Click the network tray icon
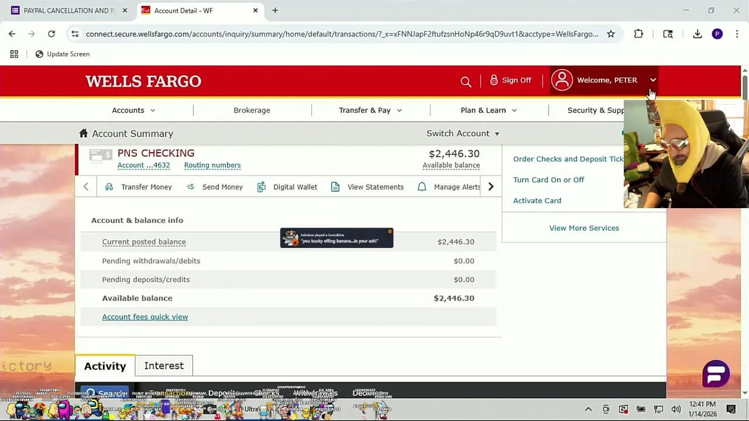The height and width of the screenshot is (421, 749). (x=658, y=409)
